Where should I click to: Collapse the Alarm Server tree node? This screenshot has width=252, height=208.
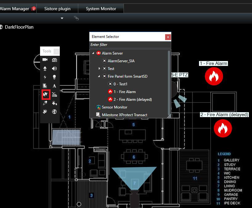(x=93, y=53)
